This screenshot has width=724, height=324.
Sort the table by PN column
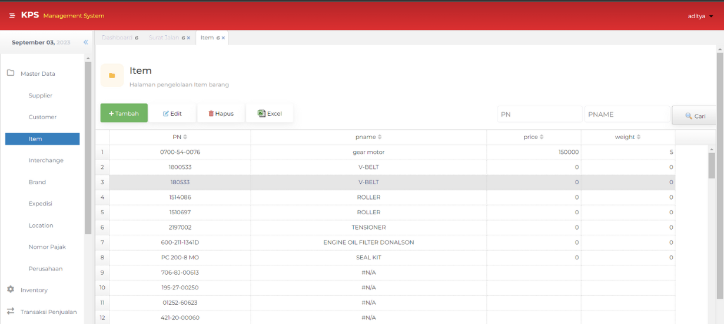tap(180, 137)
